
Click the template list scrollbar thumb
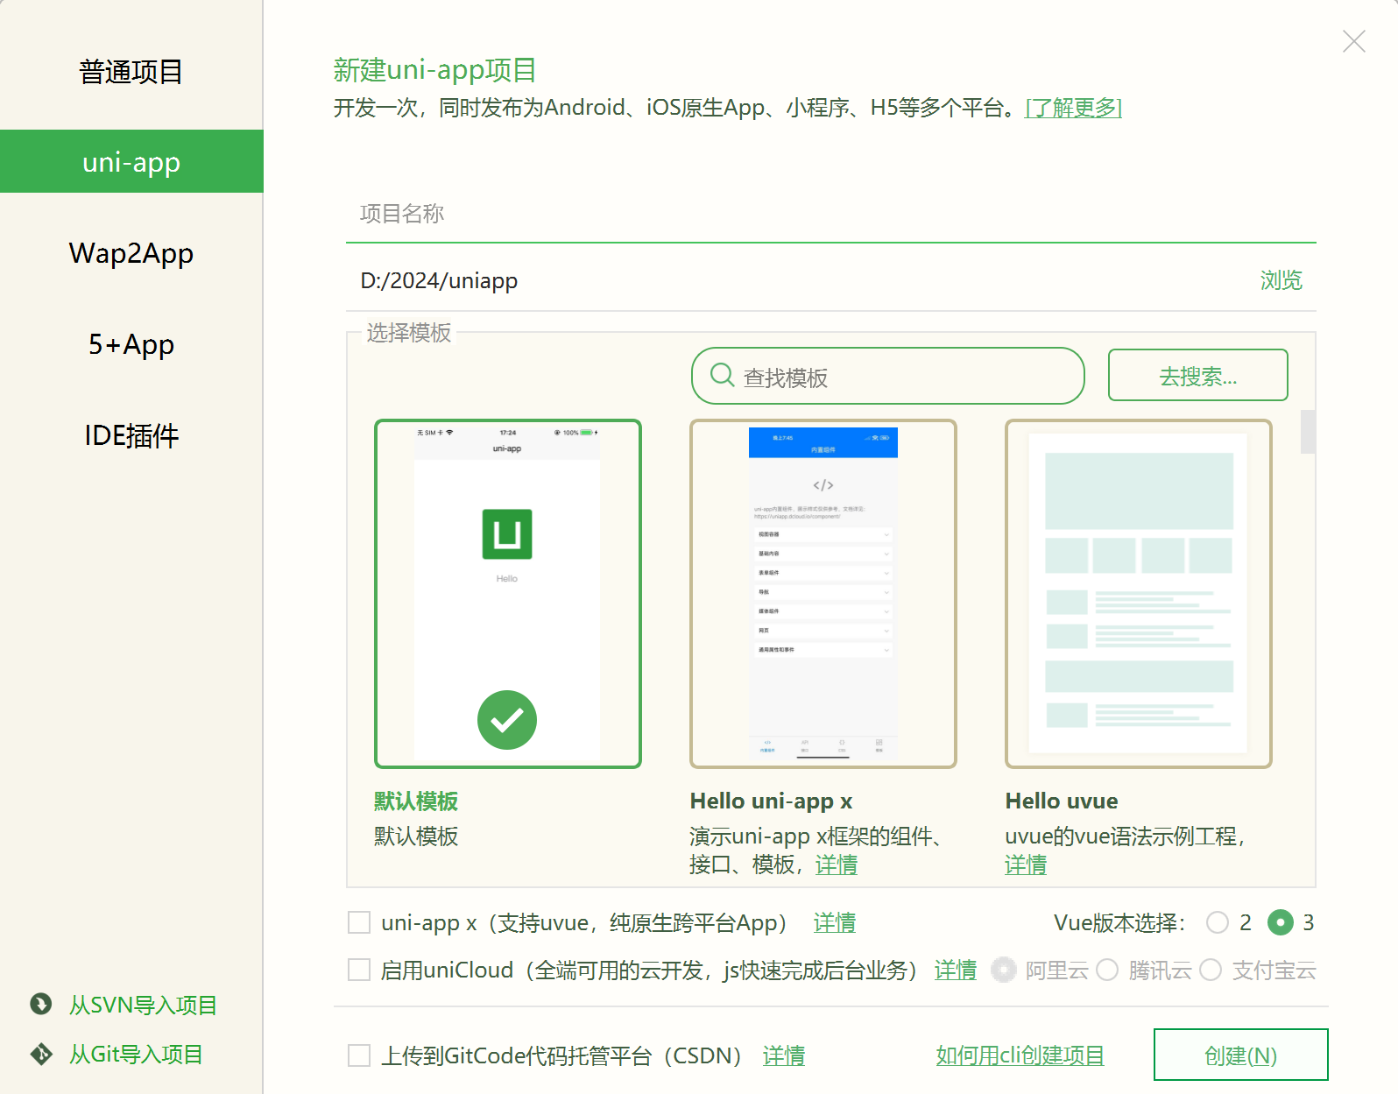(1308, 432)
